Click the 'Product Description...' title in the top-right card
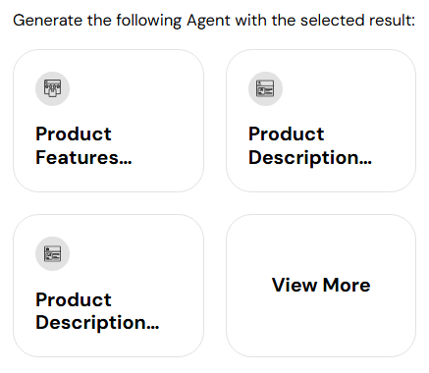The image size is (429, 373). click(310, 146)
